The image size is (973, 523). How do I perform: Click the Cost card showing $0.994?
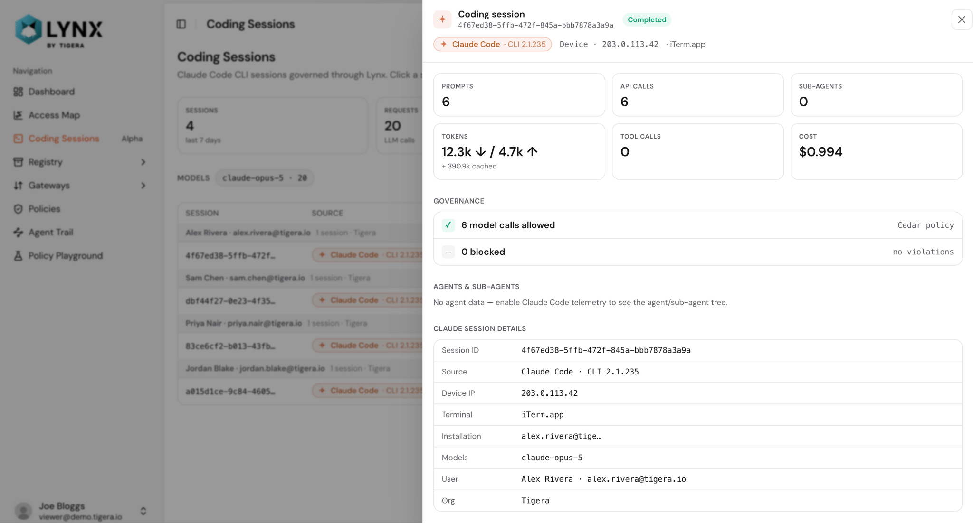point(877,151)
